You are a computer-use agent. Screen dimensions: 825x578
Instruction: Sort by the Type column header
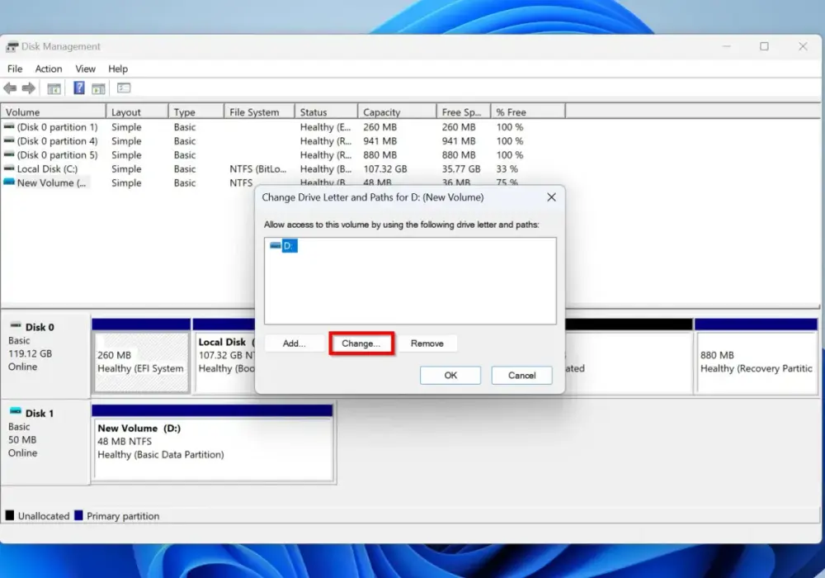pos(196,111)
